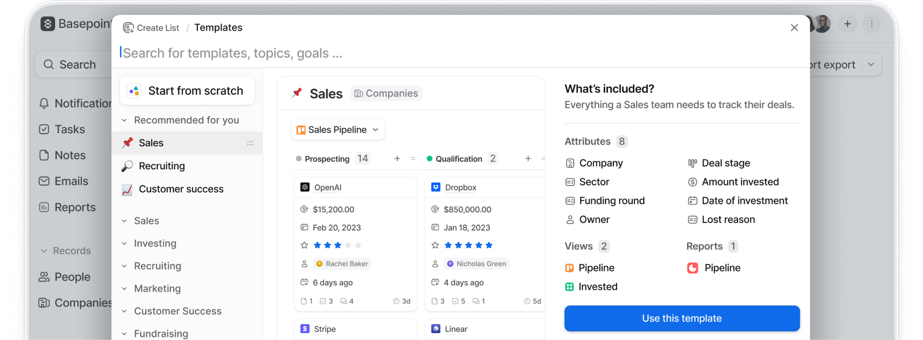The height and width of the screenshot is (340, 923).
Task: Click the fifth star on the Dropbox card
Action: click(489, 245)
